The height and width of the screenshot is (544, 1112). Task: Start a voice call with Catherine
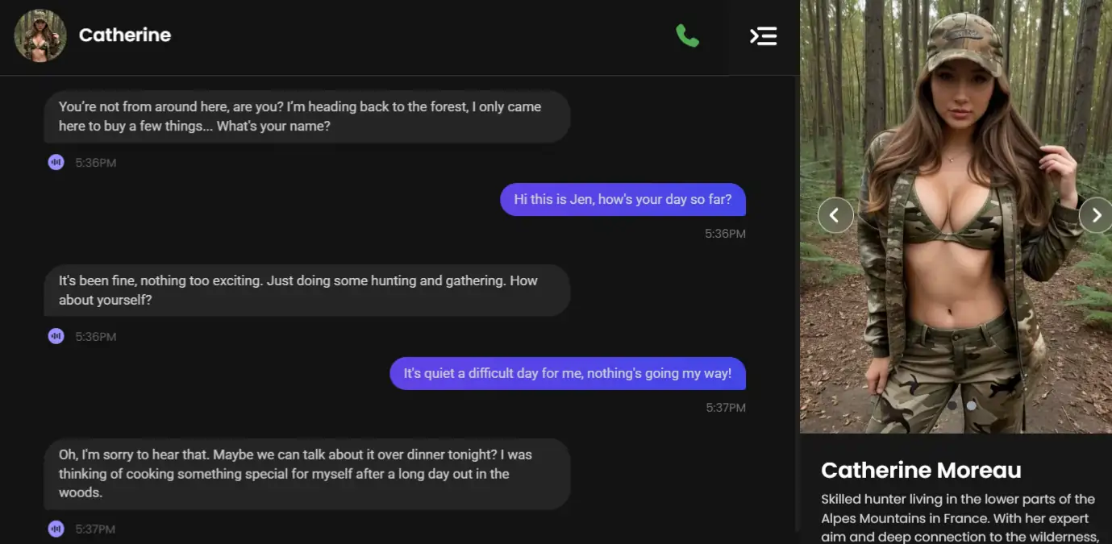[687, 35]
